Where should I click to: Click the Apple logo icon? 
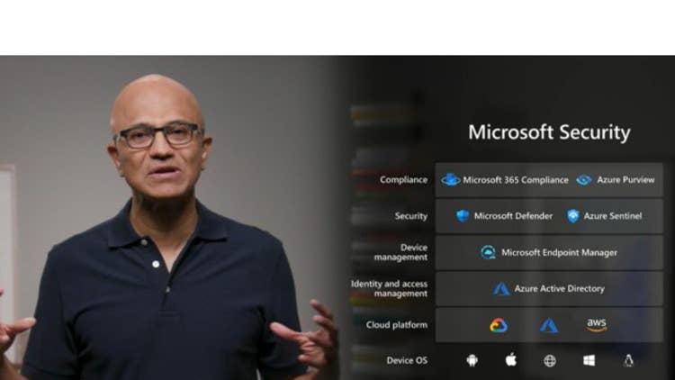(x=511, y=359)
